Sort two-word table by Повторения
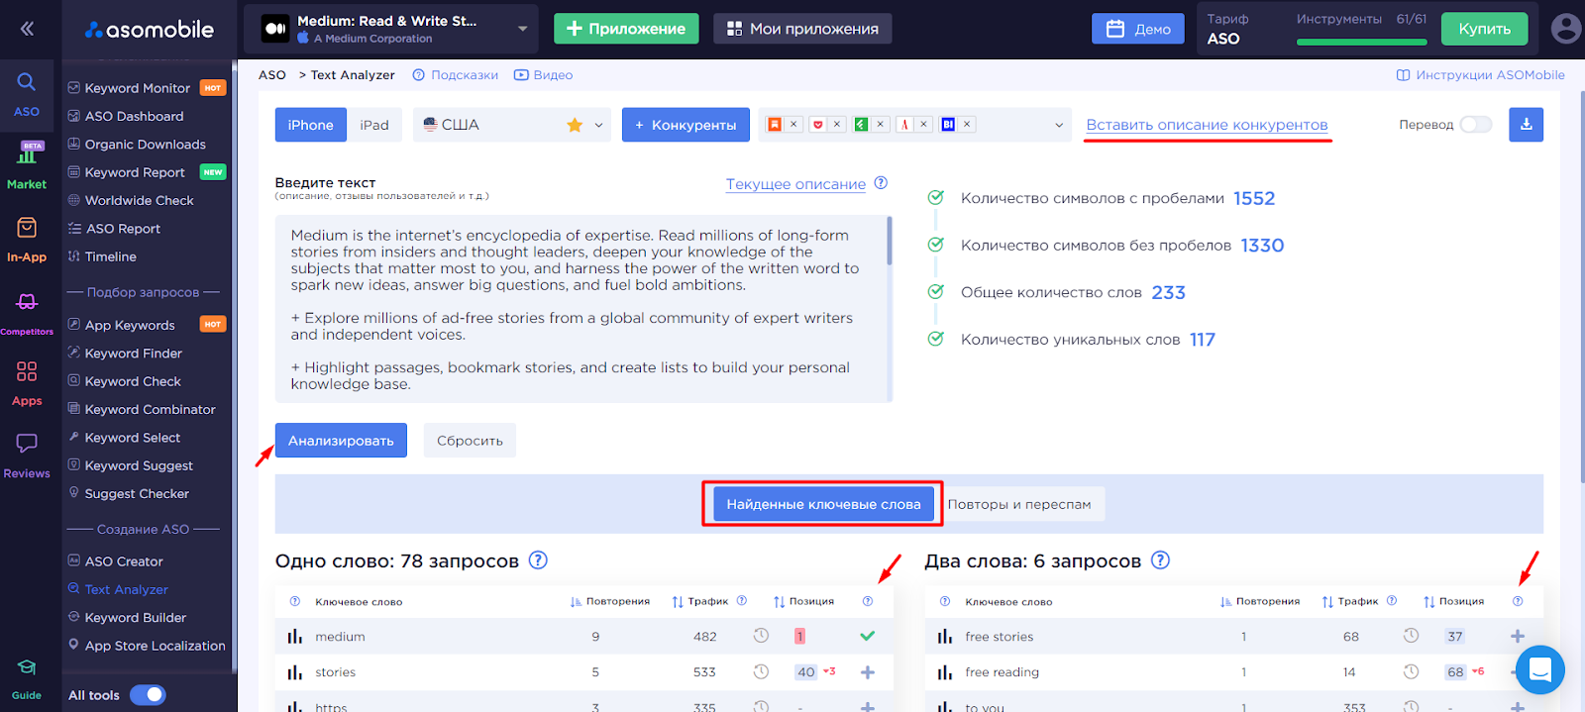Image resolution: width=1585 pixels, height=712 pixels. pyautogui.click(x=1260, y=601)
